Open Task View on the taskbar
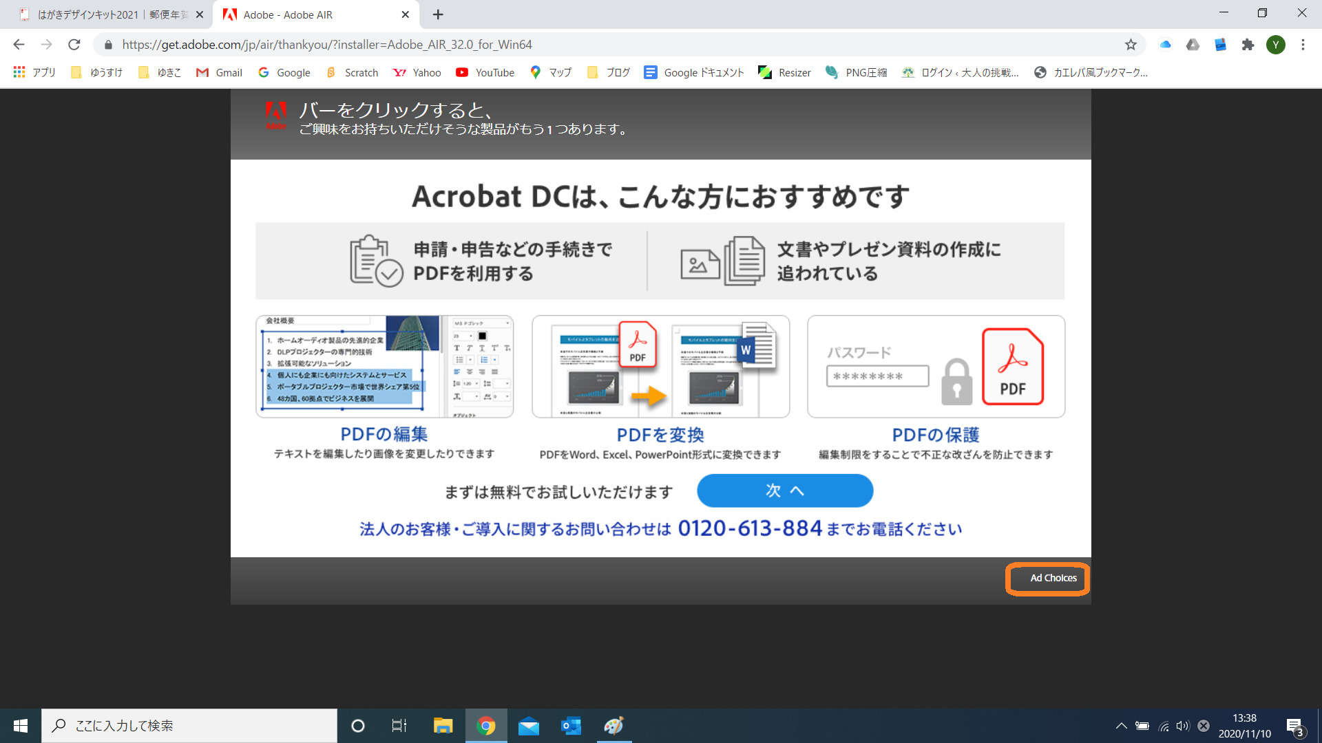 point(399,726)
